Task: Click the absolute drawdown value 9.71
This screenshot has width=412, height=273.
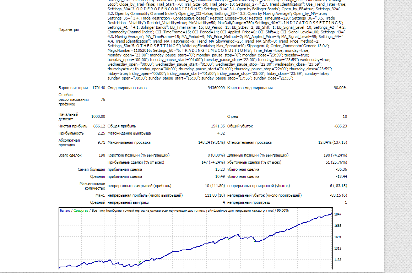Action: click(x=101, y=142)
